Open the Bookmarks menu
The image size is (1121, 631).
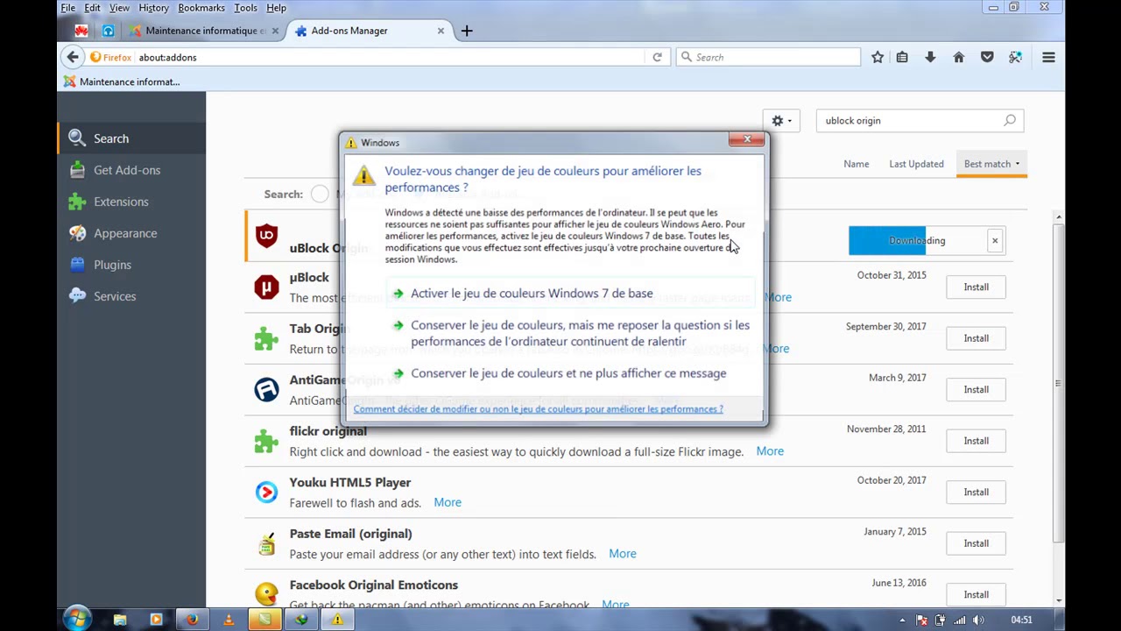(x=201, y=8)
